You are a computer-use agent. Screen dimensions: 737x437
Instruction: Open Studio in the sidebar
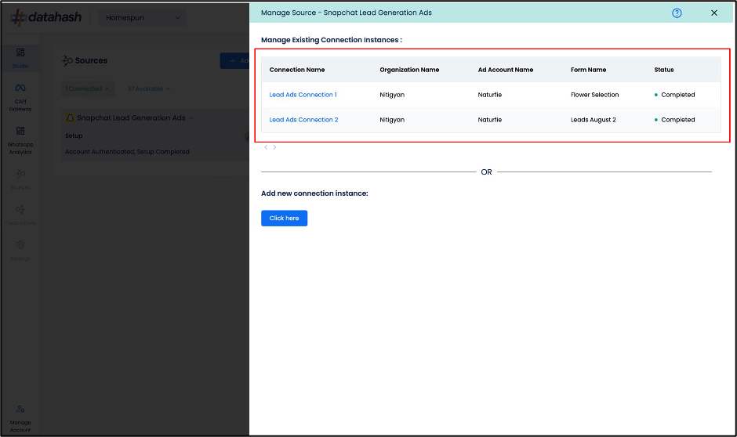click(20, 58)
